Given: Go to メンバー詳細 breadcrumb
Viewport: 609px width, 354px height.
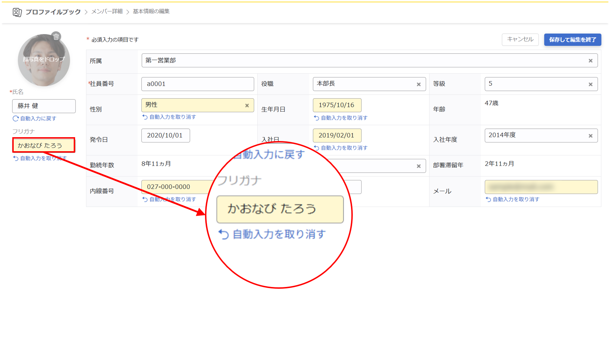Looking at the screenshot, I should tap(107, 12).
